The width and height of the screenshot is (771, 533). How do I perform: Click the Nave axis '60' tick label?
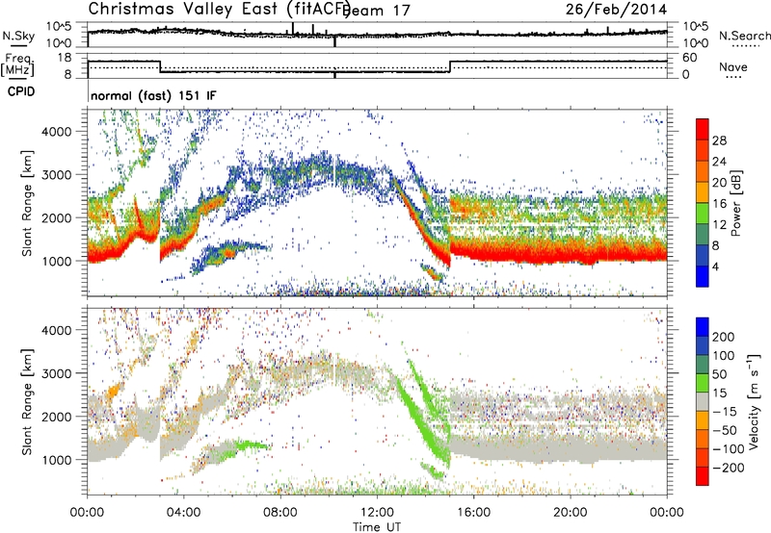[x=690, y=58]
